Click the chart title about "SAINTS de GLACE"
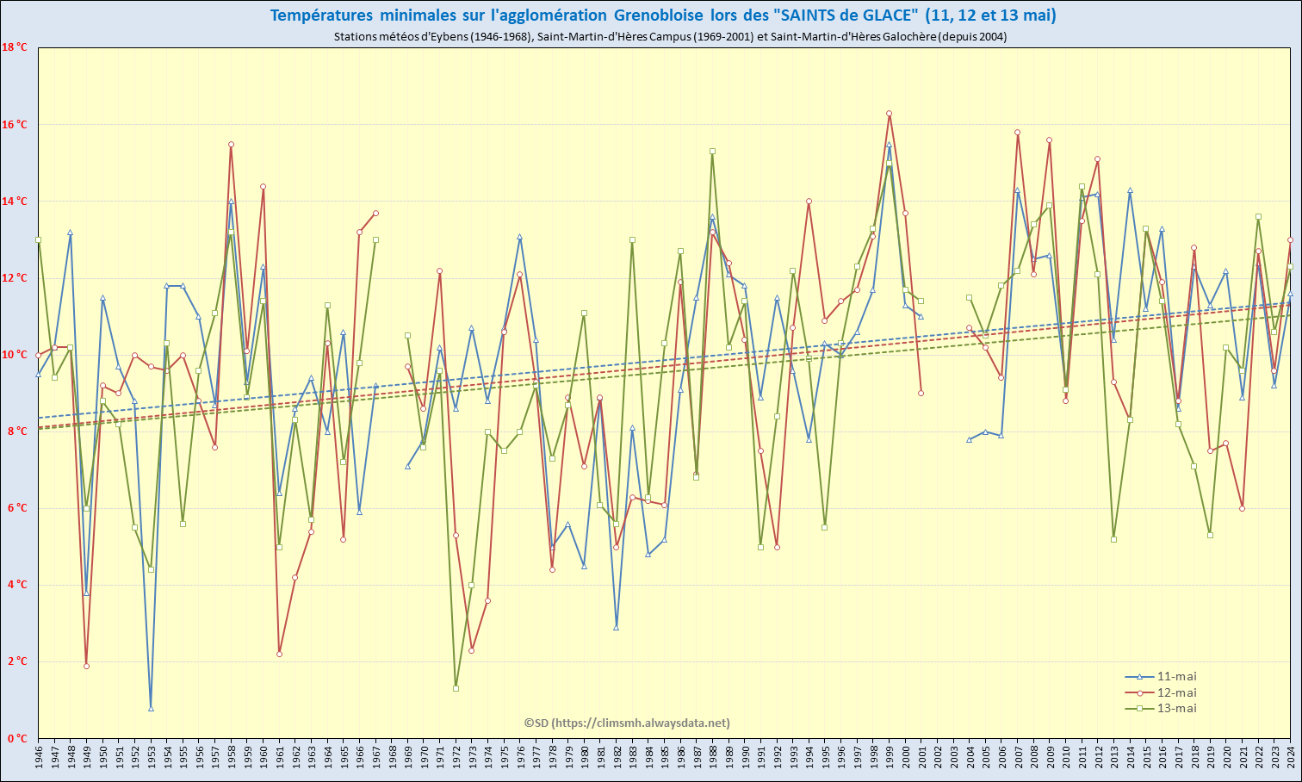The height and width of the screenshot is (782, 1302). 663,16
